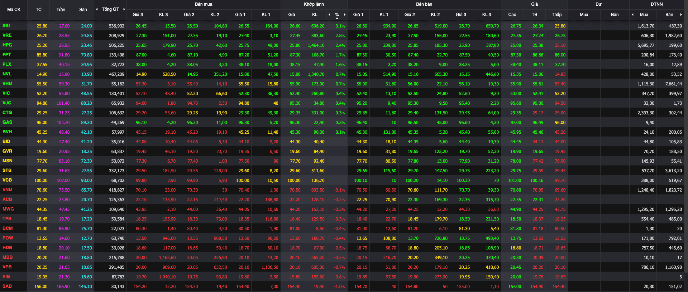Select the CTG ticker symbol

click(7, 113)
